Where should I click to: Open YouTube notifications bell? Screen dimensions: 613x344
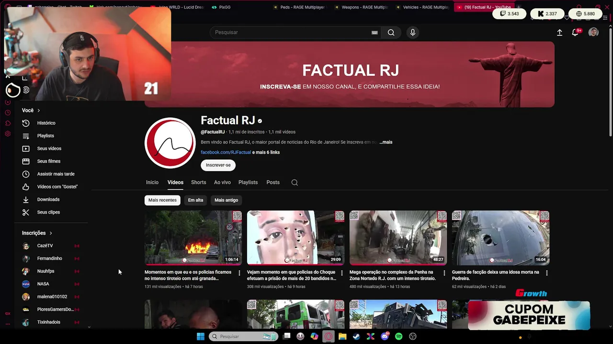(x=576, y=32)
